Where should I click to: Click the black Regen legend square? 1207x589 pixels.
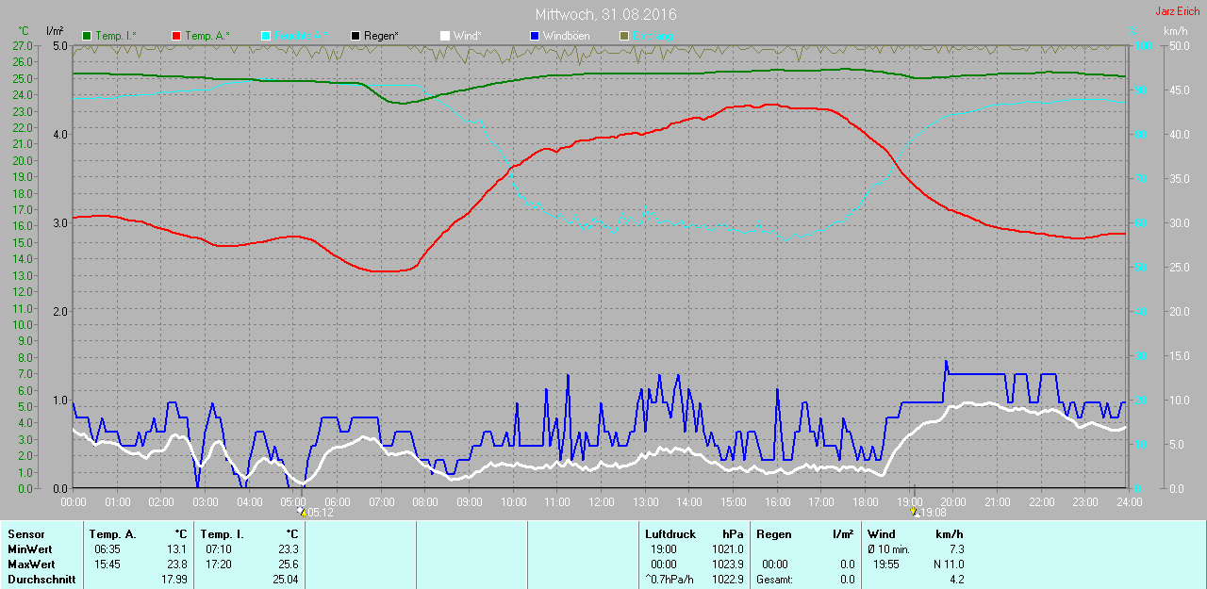(x=355, y=36)
